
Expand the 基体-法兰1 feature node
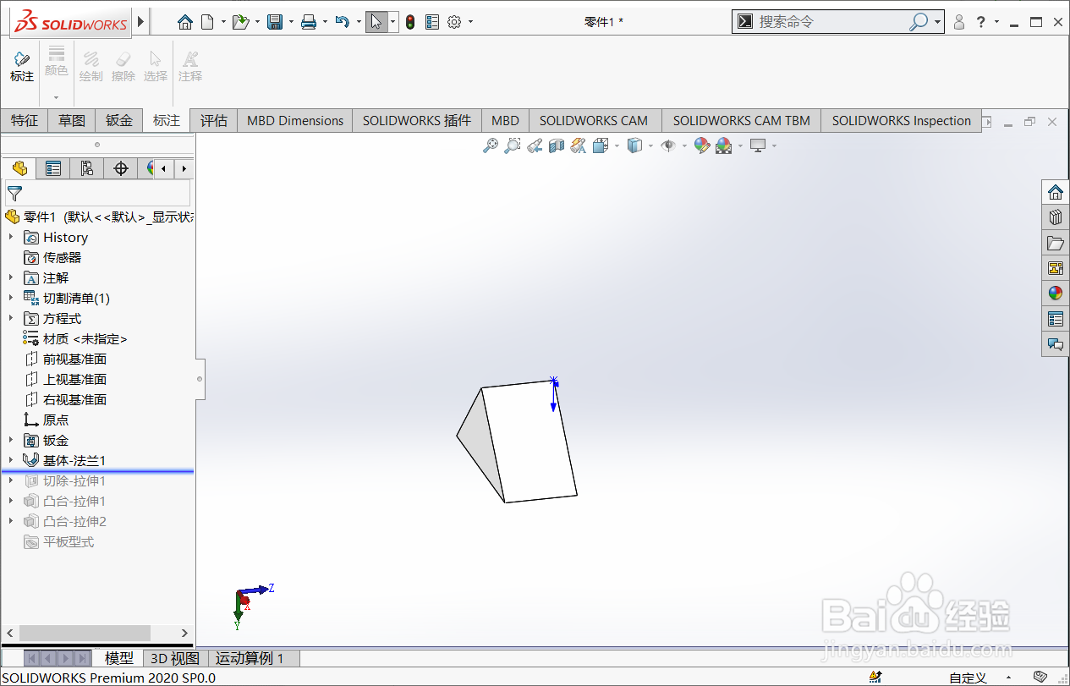click(x=11, y=461)
